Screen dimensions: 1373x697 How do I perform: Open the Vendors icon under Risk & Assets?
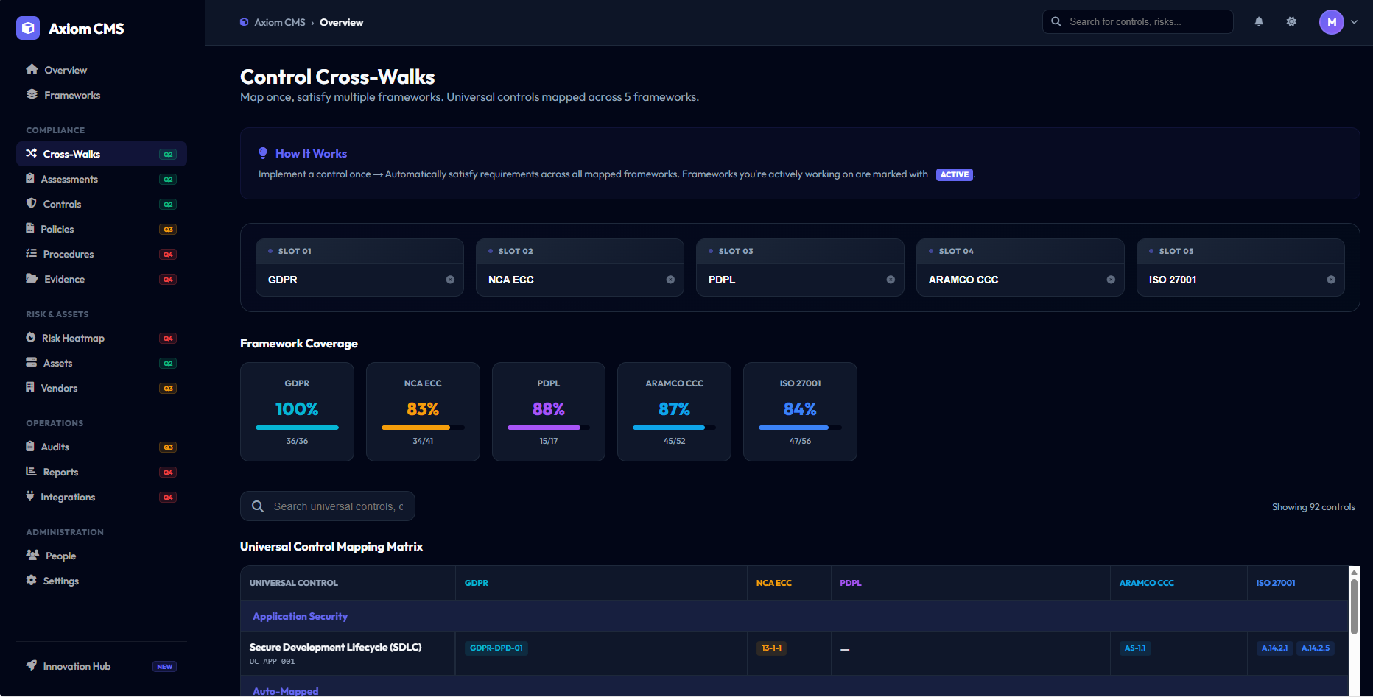click(30, 388)
